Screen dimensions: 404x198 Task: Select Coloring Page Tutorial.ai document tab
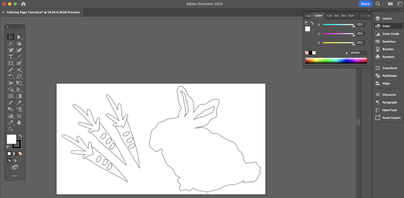point(43,12)
